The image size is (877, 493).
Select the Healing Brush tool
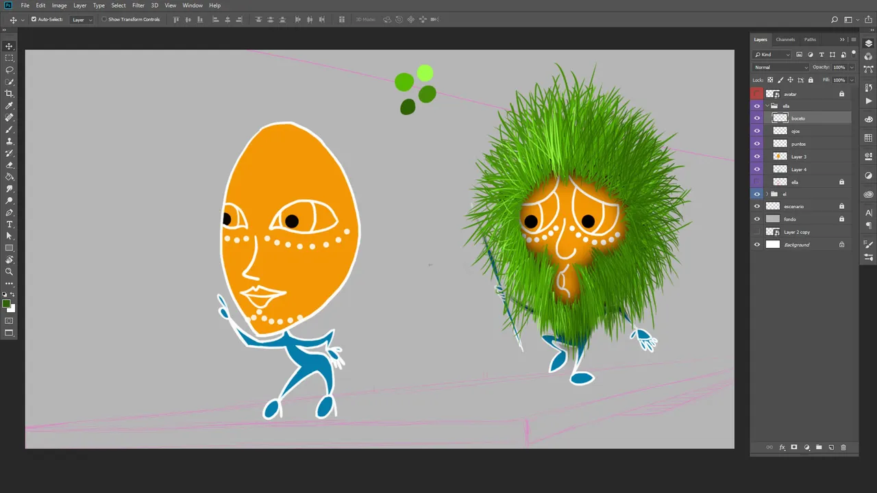click(x=9, y=118)
